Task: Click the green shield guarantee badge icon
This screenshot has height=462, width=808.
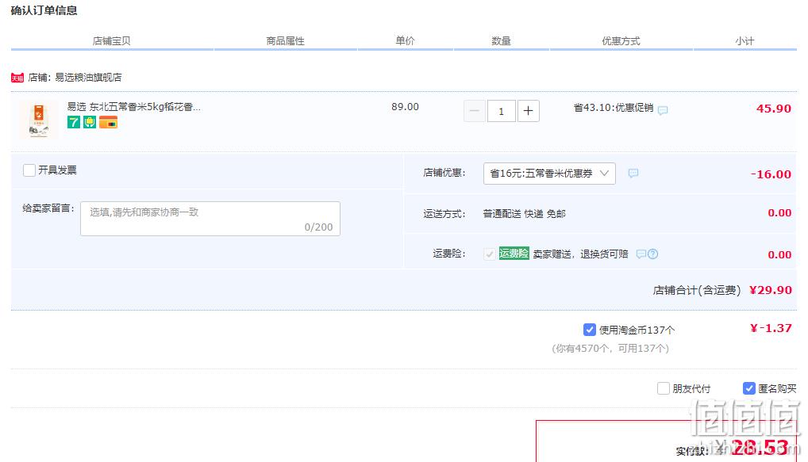Action: point(90,122)
